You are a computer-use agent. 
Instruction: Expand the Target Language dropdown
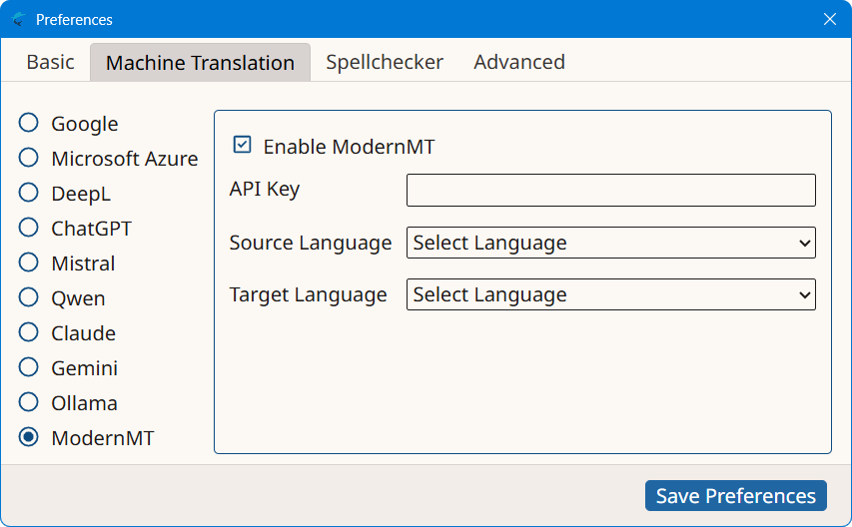tap(610, 294)
